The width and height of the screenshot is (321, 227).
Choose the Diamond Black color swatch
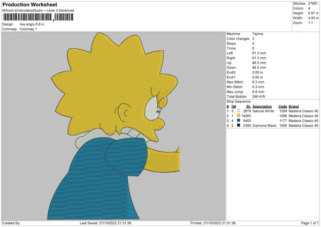tap(239, 125)
